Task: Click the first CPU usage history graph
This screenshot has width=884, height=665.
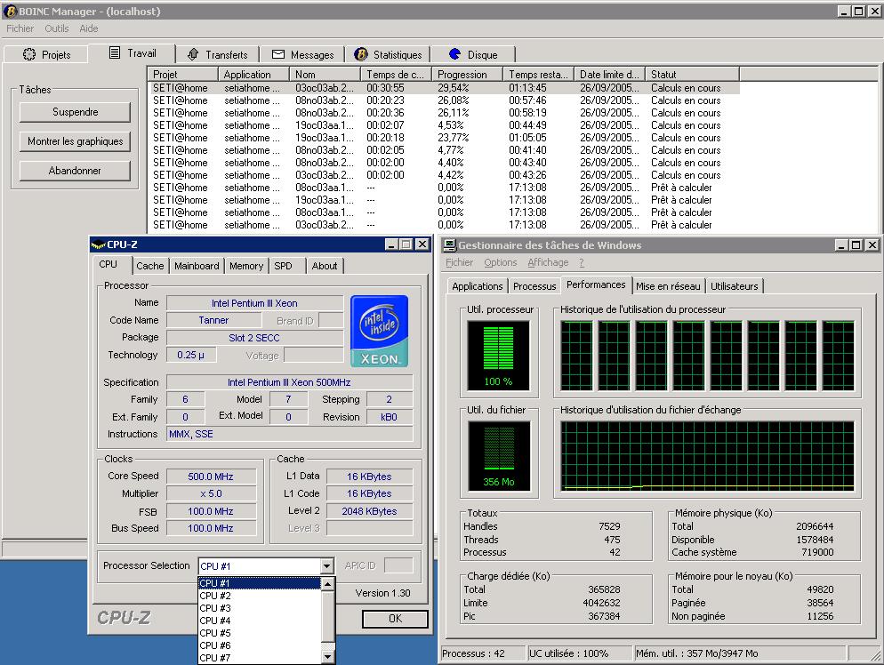Action: pyautogui.click(x=576, y=356)
